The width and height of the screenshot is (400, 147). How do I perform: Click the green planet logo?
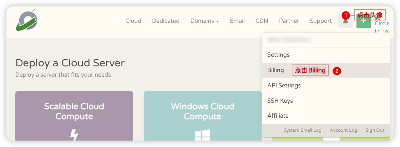27,20
